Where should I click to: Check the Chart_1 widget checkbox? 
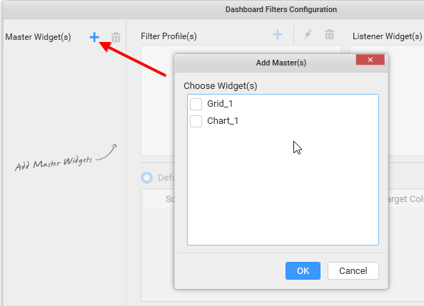[x=196, y=121]
